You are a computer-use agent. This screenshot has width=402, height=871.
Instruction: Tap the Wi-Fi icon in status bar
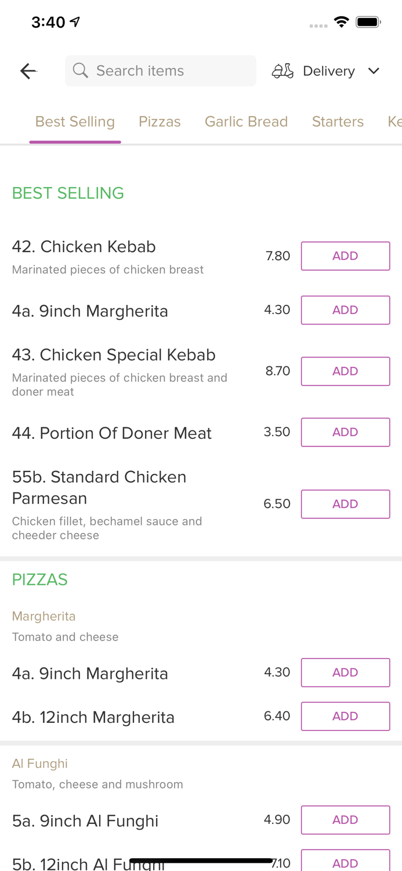coord(342,21)
